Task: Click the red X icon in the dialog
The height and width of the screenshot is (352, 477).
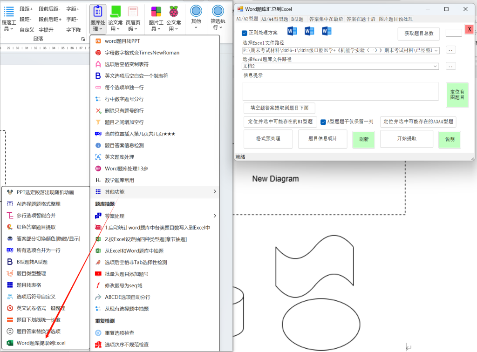Action: click(470, 29)
